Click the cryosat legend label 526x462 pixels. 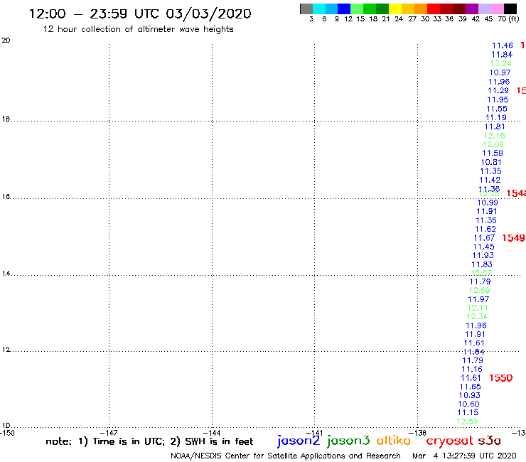click(449, 441)
